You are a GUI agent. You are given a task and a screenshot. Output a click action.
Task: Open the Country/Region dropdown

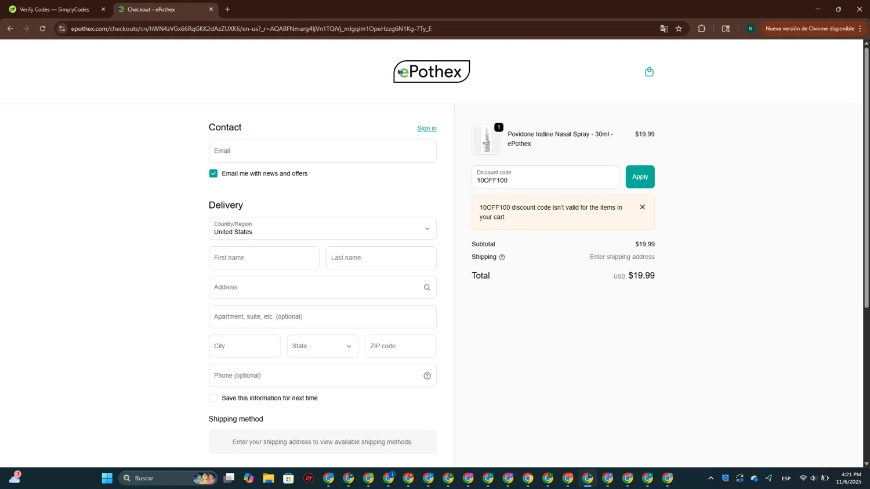point(322,228)
